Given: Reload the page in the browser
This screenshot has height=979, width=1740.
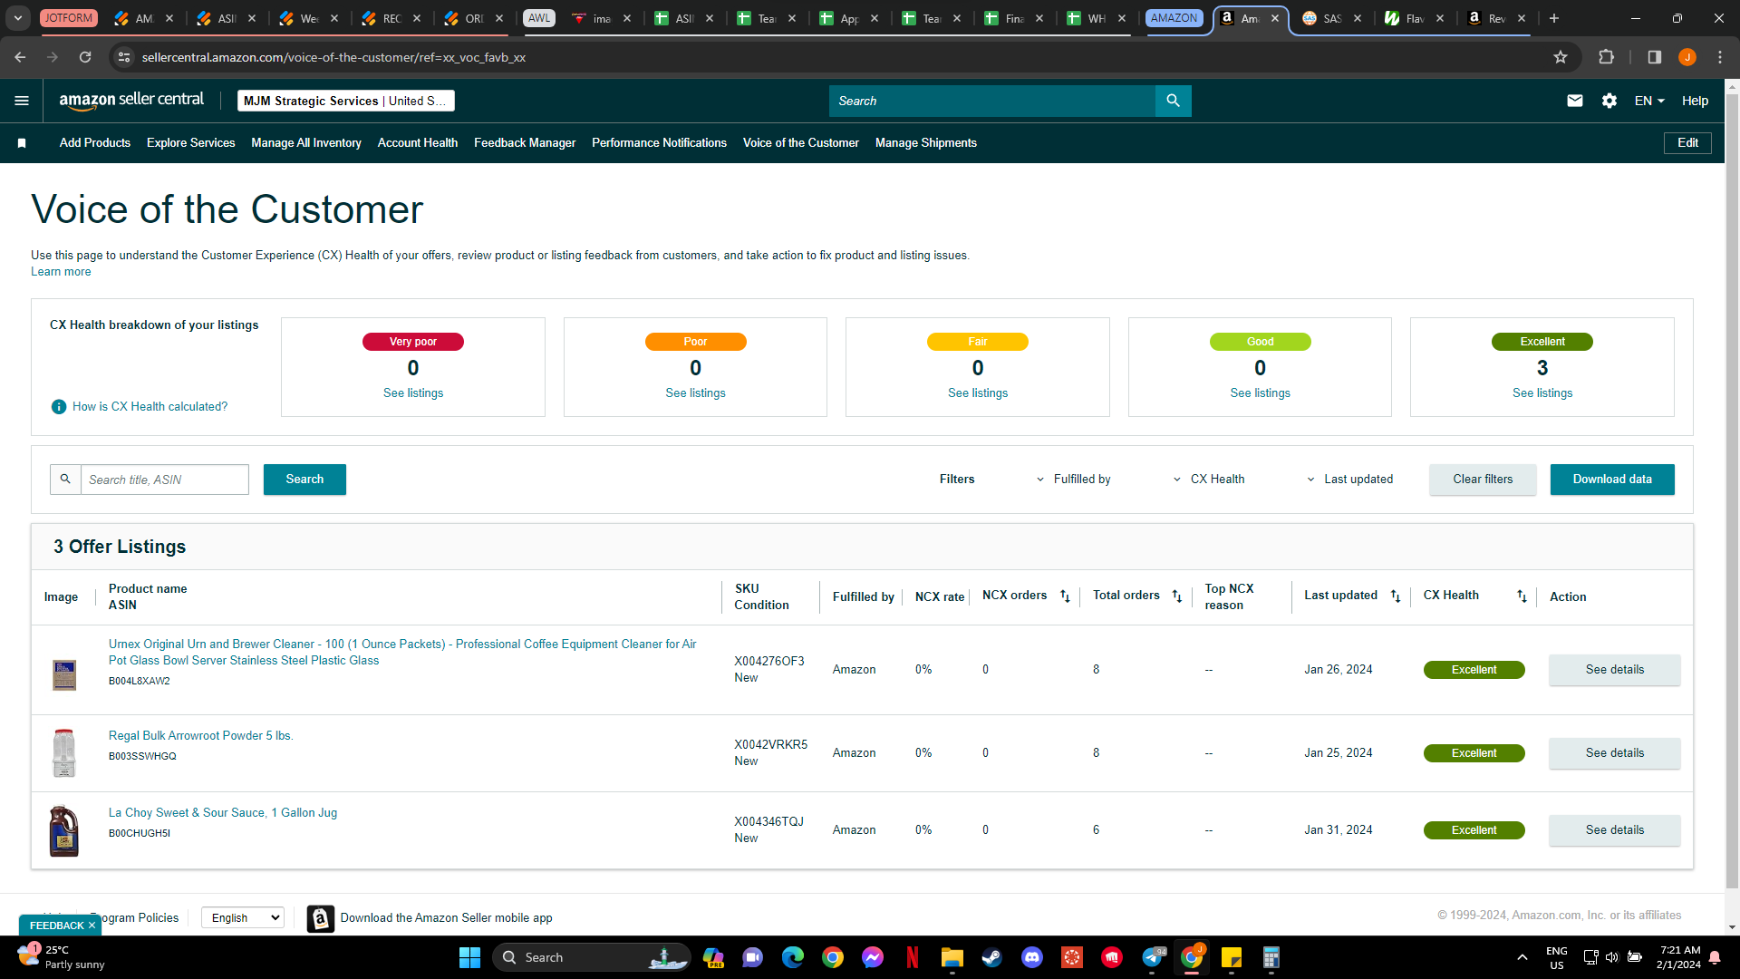Looking at the screenshot, I should 85,57.
